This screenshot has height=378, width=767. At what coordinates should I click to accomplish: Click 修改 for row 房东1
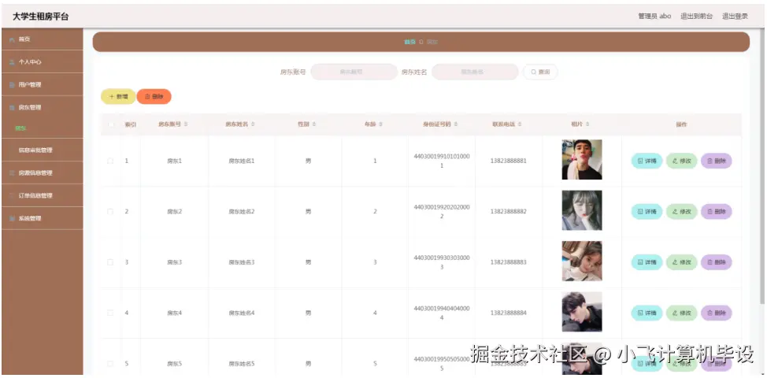click(x=681, y=161)
